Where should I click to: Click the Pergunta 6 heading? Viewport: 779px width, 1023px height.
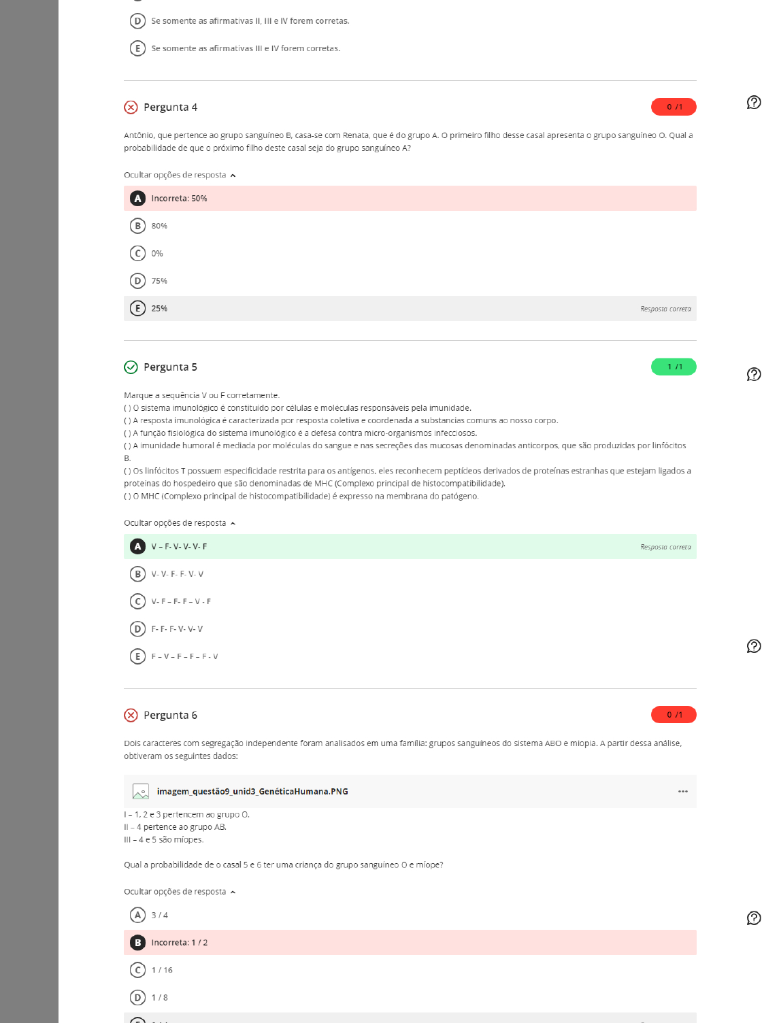pyautogui.click(x=169, y=715)
